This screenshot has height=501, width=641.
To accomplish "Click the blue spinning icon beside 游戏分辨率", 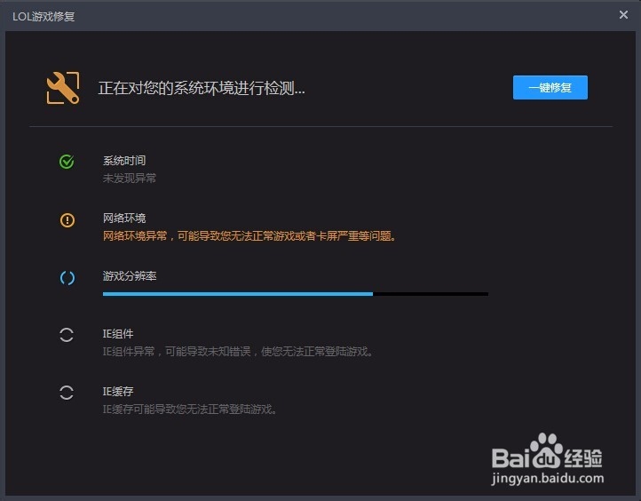I will [67, 278].
